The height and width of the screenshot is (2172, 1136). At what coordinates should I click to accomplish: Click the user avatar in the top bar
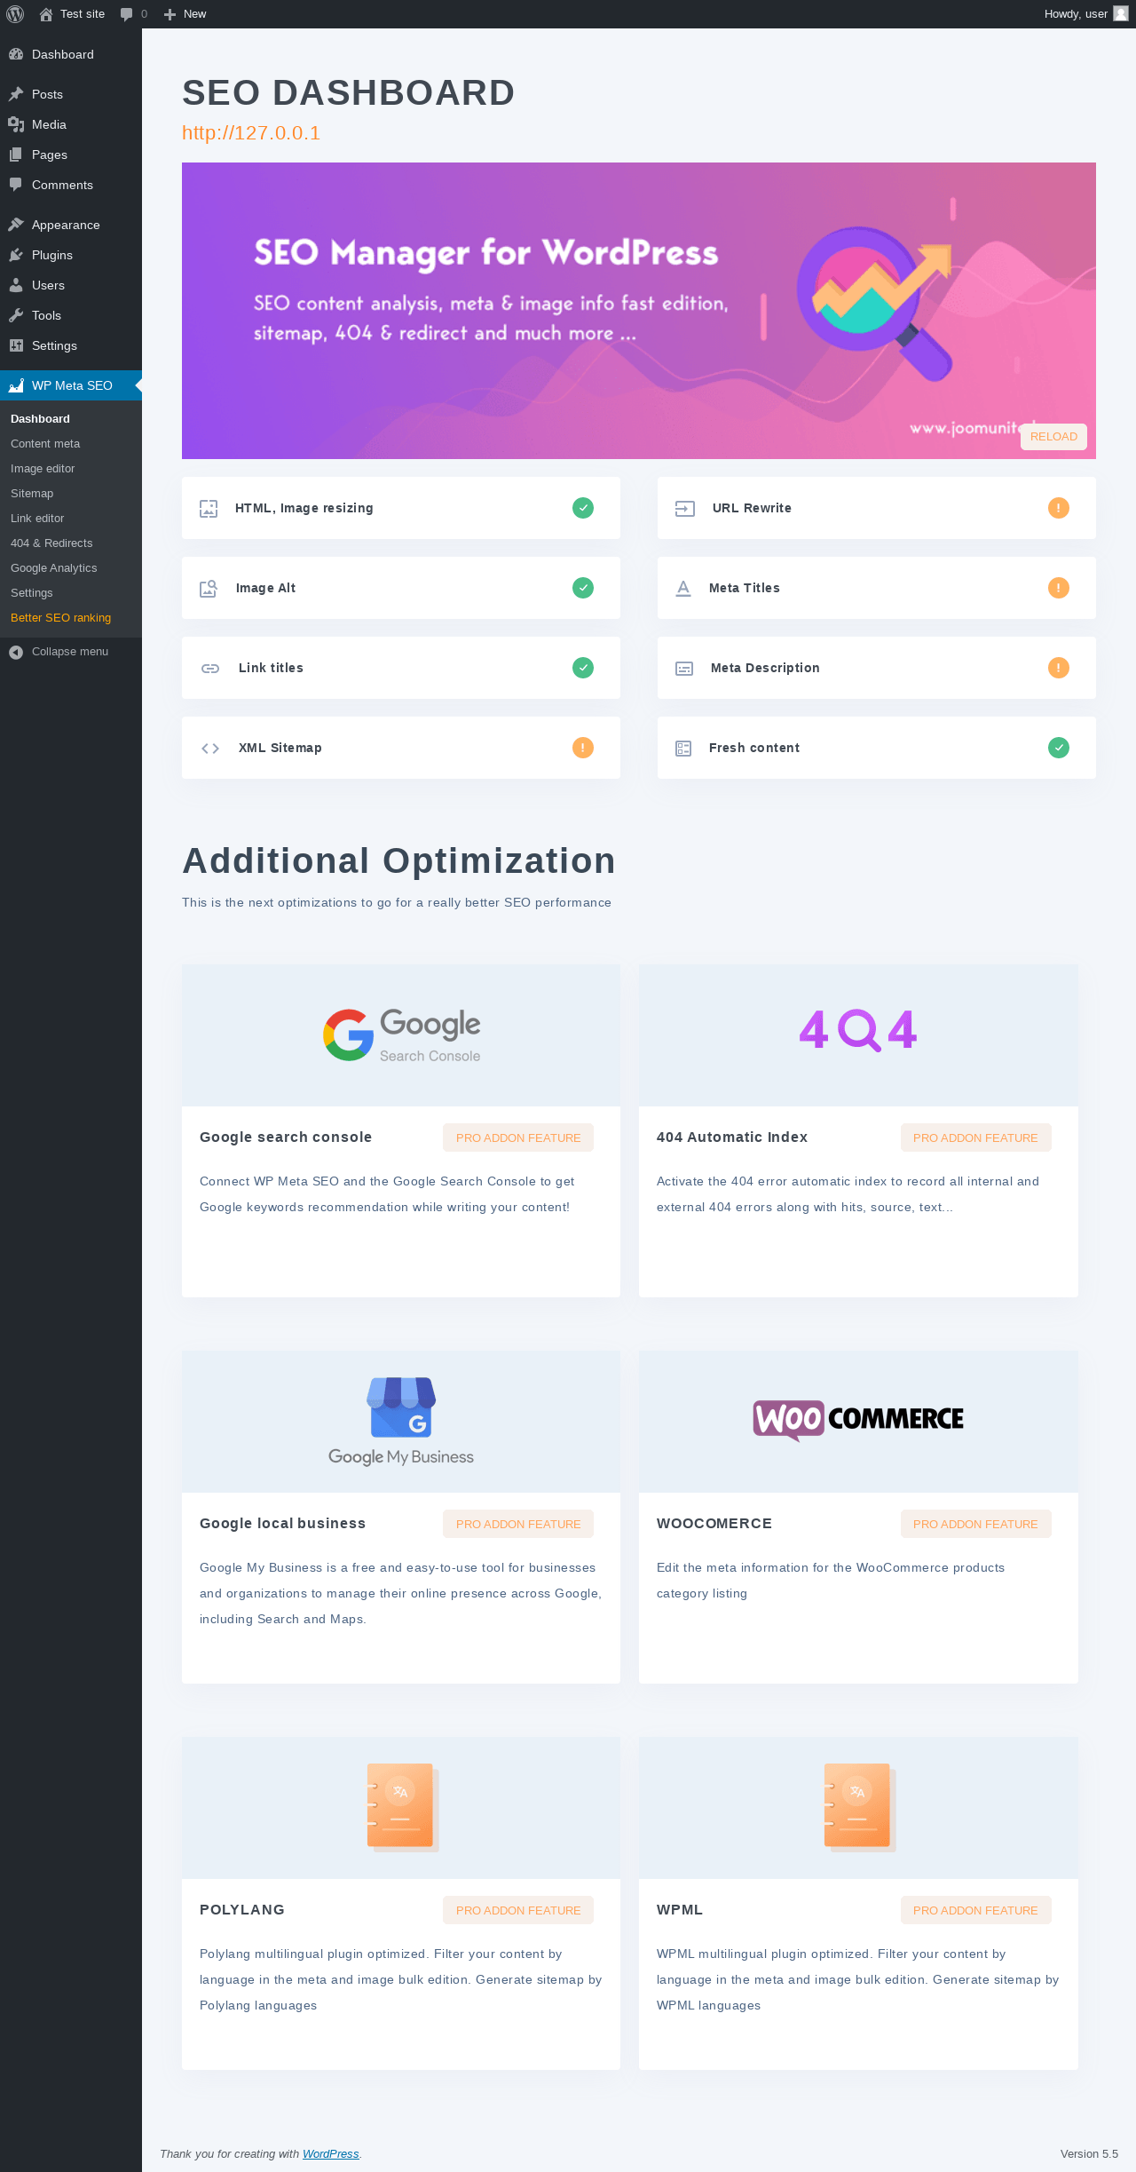1121,13
